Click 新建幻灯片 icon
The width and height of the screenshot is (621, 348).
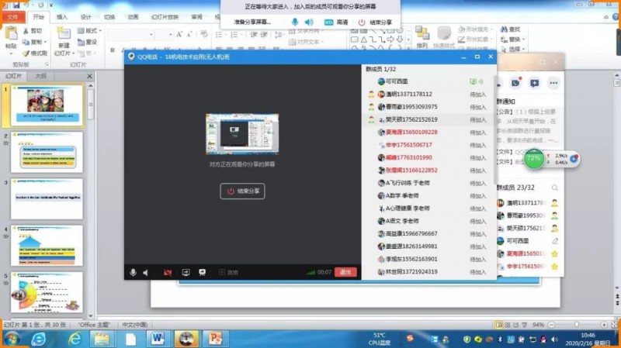[x=64, y=34]
